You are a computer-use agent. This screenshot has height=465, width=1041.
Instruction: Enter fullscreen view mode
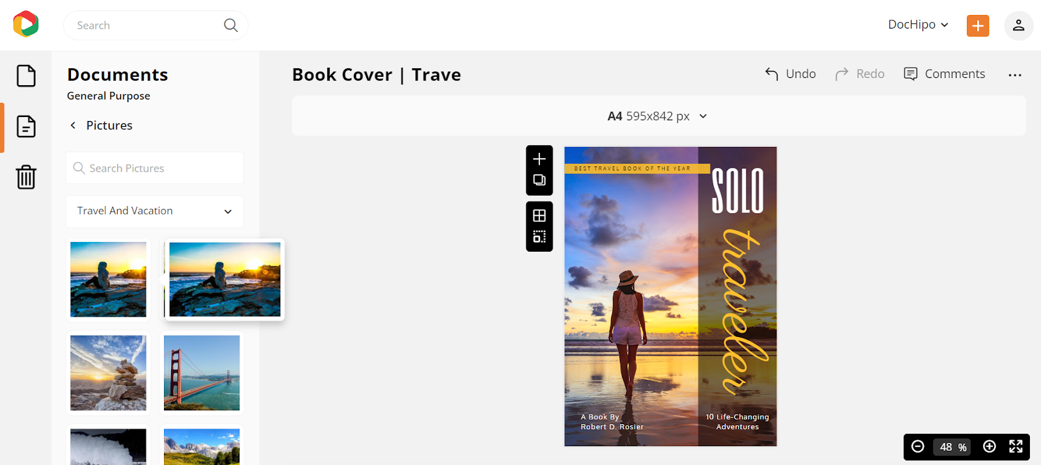click(1016, 446)
